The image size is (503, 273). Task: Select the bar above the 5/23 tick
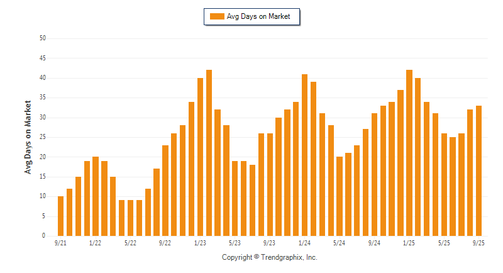pyautogui.click(x=235, y=198)
